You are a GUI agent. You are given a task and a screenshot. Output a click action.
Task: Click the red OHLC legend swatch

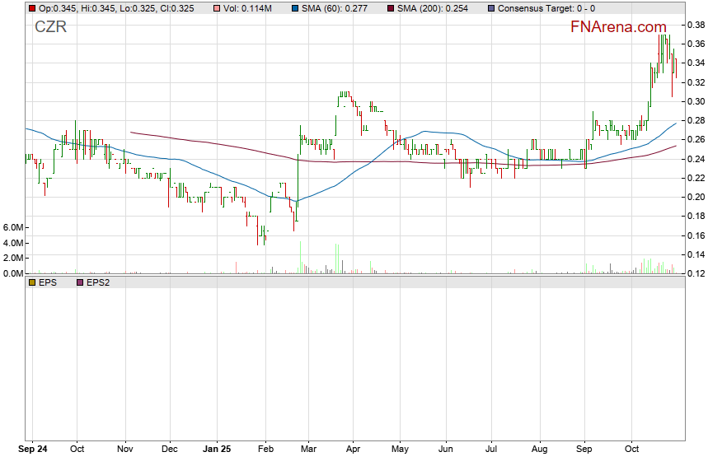click(x=32, y=8)
